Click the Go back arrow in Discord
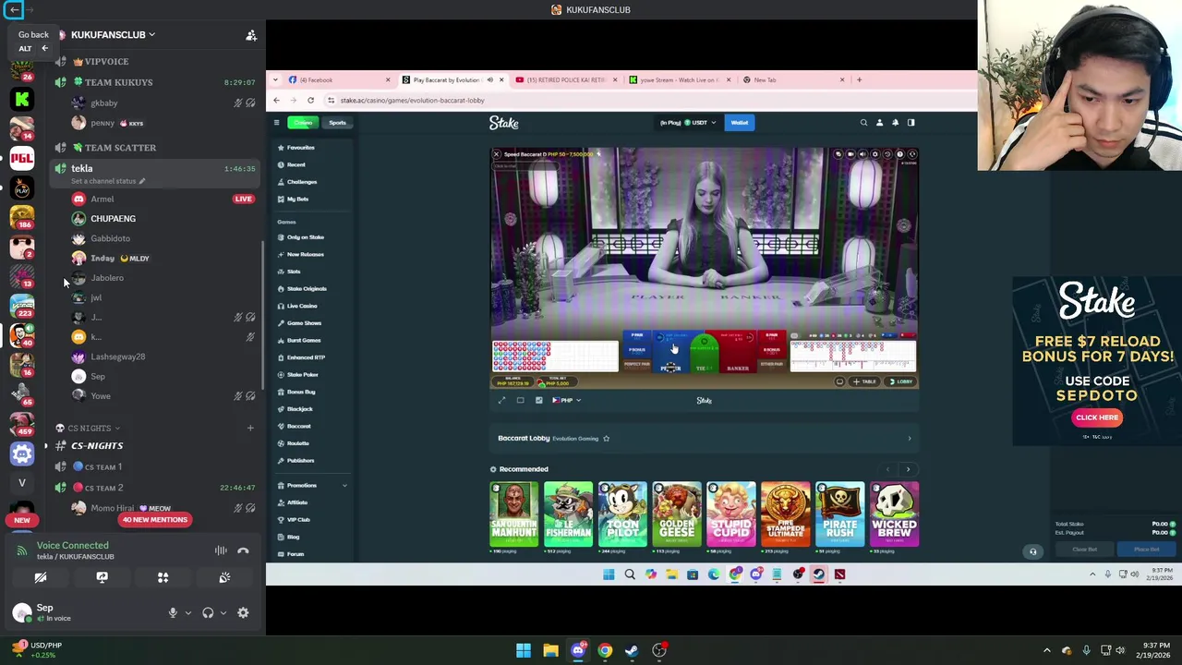Viewport: 1182px width, 665px height. [14, 9]
